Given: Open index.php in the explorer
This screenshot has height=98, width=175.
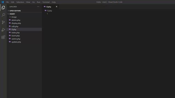Looking at the screenshot, I should tap(24, 33).
